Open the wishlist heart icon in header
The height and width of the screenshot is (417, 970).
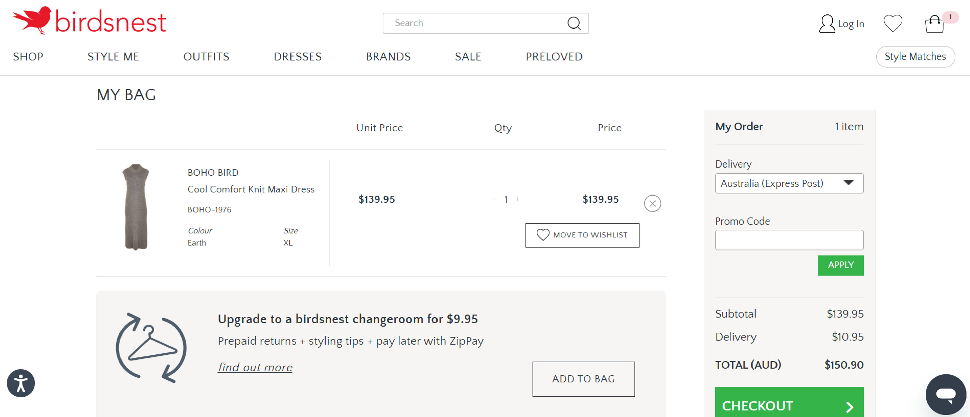click(x=893, y=23)
